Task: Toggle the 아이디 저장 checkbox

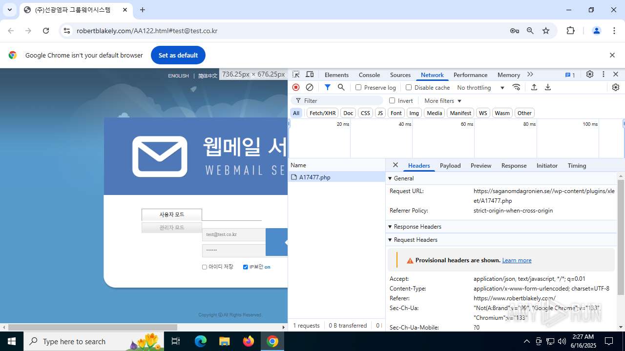Action: [205, 267]
